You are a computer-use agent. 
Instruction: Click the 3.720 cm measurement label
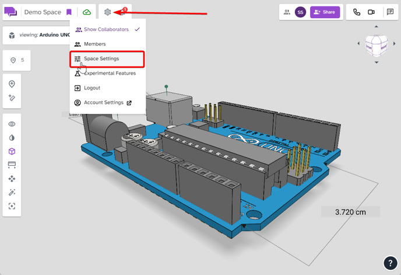click(350, 212)
